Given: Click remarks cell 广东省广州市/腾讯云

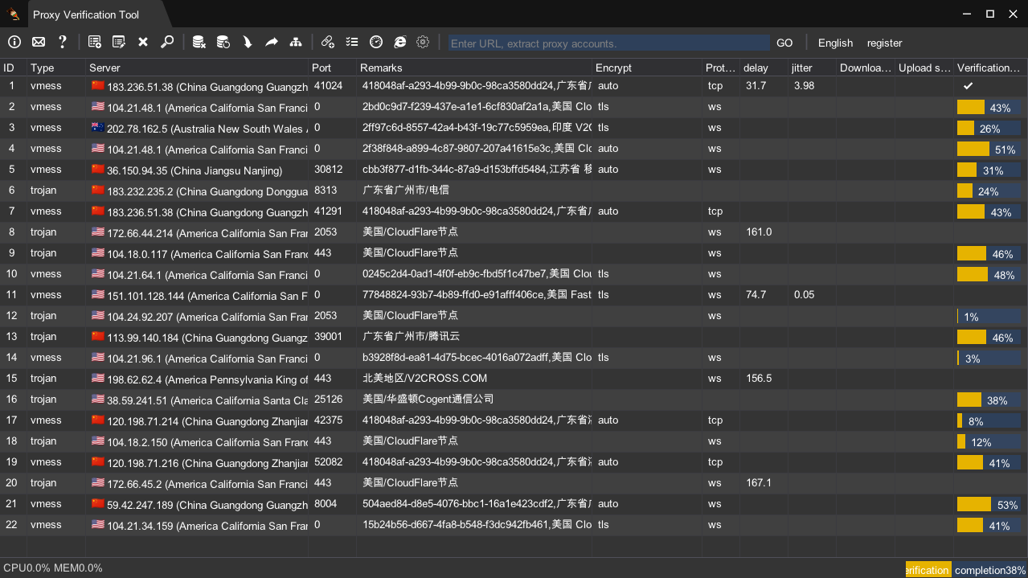Looking at the screenshot, I should pos(411,336).
